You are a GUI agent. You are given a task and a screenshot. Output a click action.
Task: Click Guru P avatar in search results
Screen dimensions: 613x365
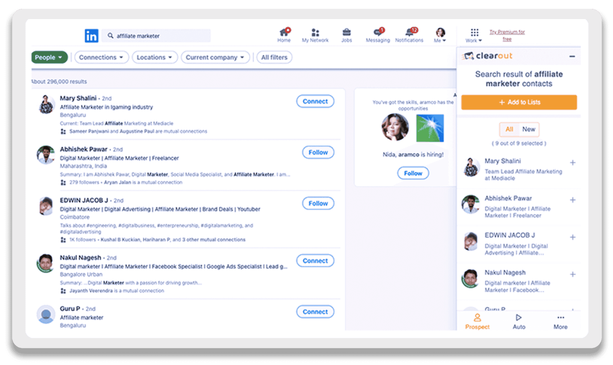click(x=46, y=314)
